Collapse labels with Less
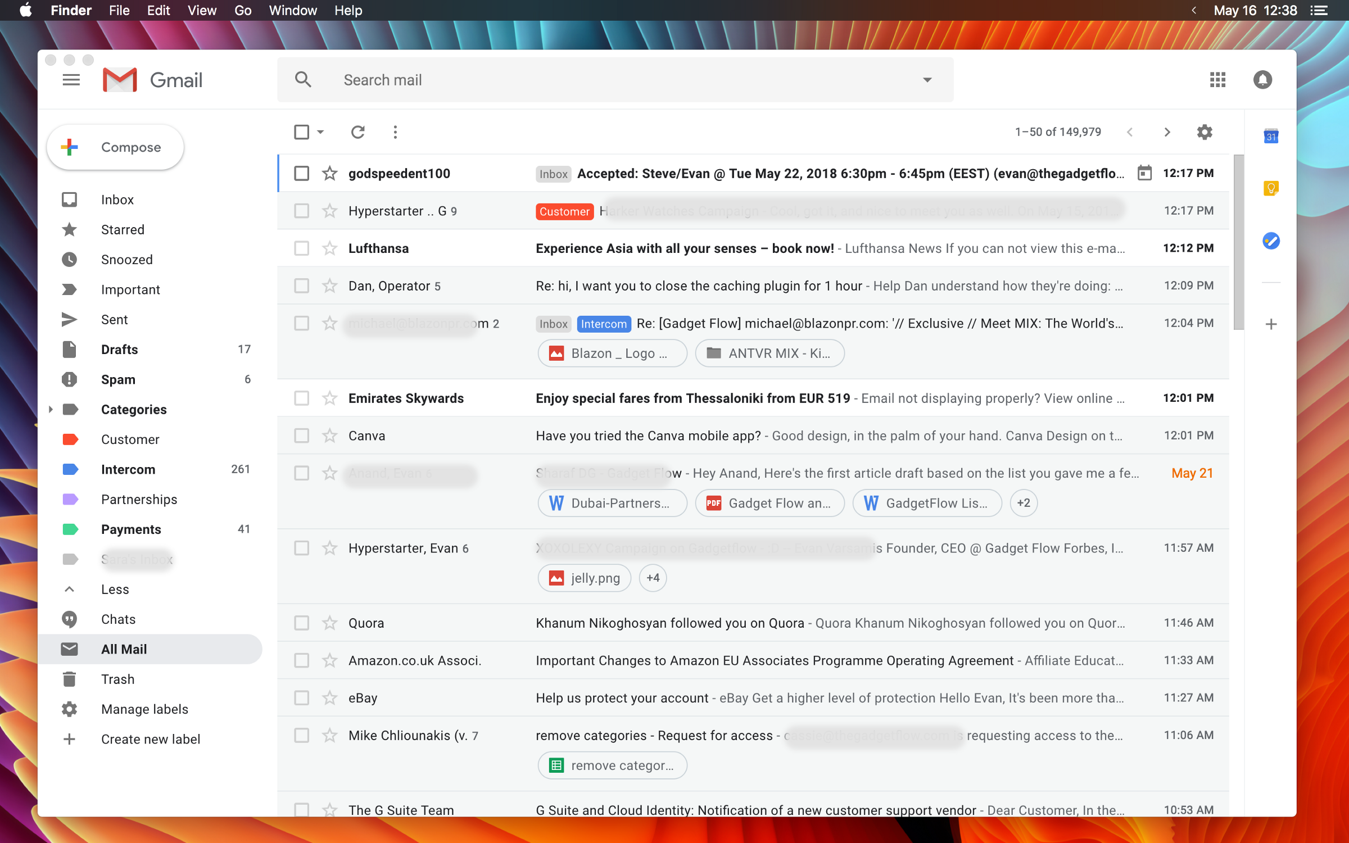Image resolution: width=1349 pixels, height=843 pixels. click(x=115, y=589)
